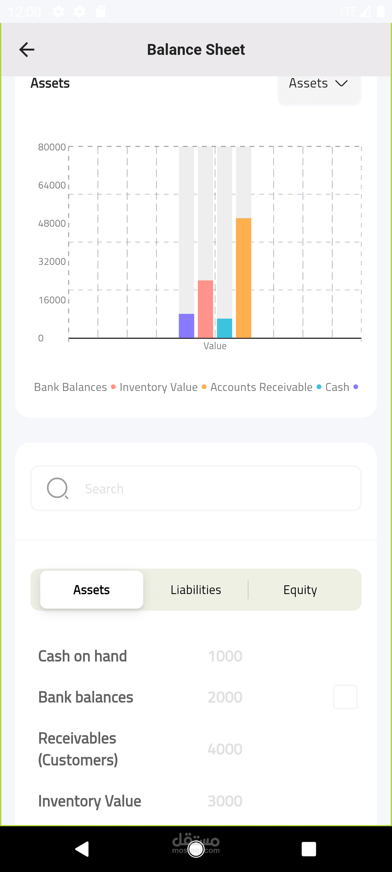The image size is (392, 872).
Task: Tap the Android recent apps square
Action: (309, 849)
